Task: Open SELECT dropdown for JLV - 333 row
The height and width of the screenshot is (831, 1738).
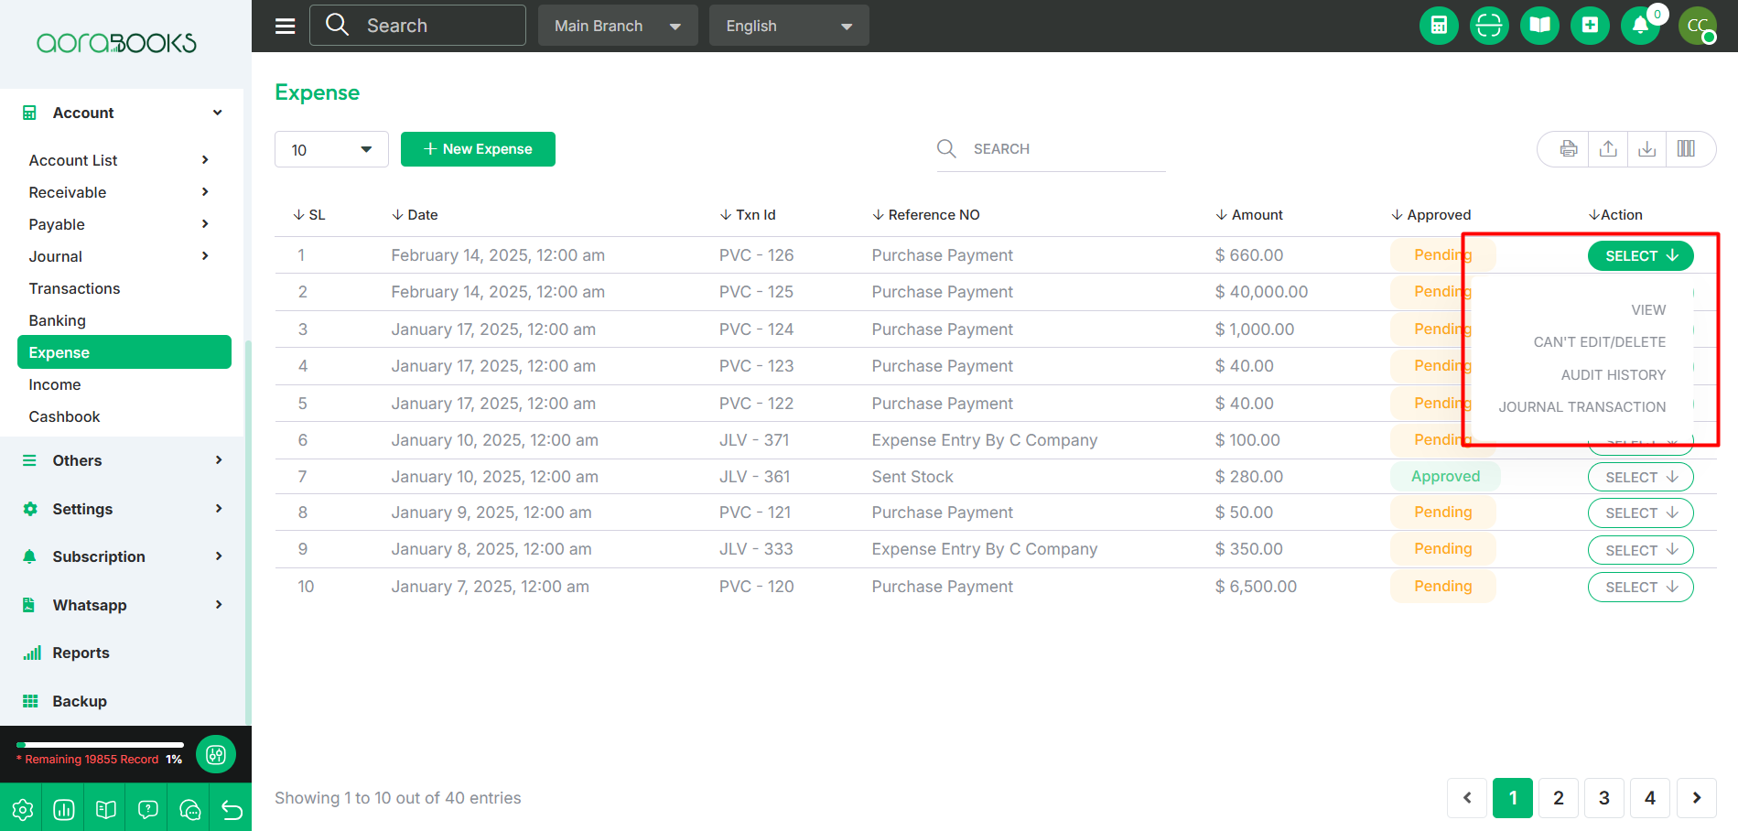Action: click(1641, 550)
